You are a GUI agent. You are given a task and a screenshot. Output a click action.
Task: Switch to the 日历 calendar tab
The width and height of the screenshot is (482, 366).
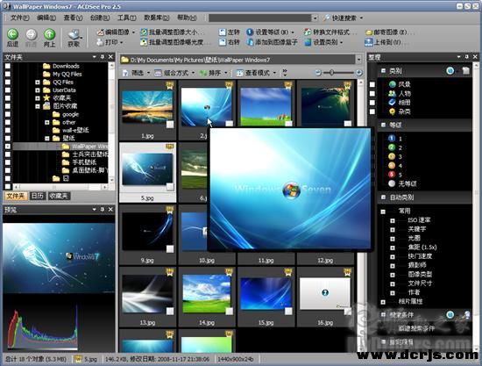pyautogui.click(x=38, y=196)
